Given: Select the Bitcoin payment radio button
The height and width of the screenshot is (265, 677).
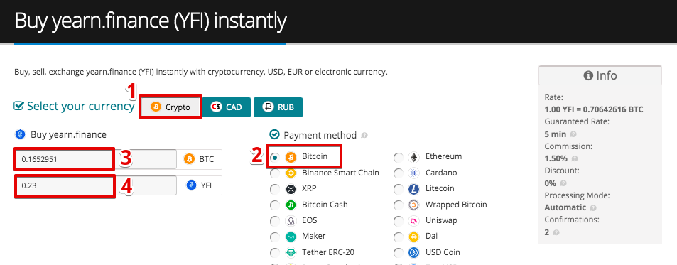Looking at the screenshot, I should tap(275, 157).
